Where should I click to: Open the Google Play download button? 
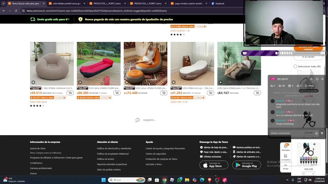pos(247,165)
